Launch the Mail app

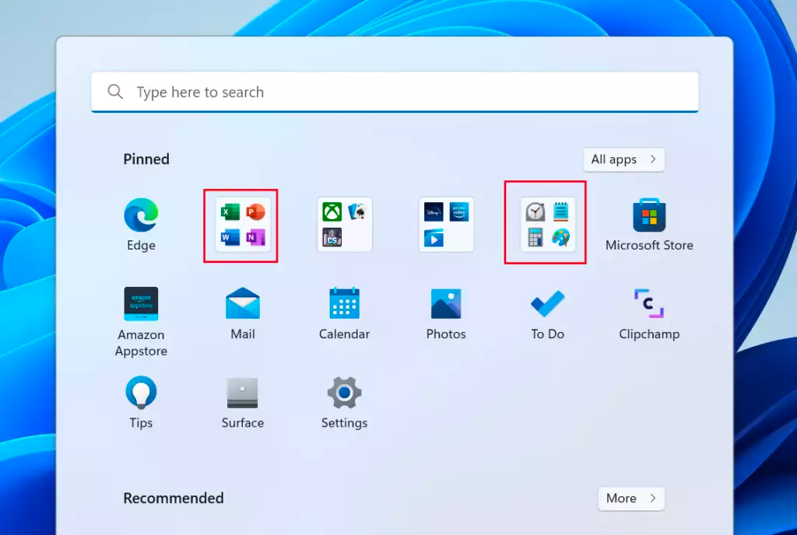[243, 313]
